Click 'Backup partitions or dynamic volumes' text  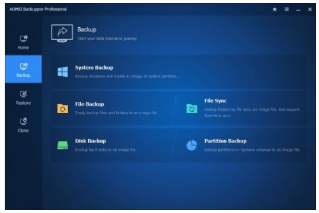252,150
